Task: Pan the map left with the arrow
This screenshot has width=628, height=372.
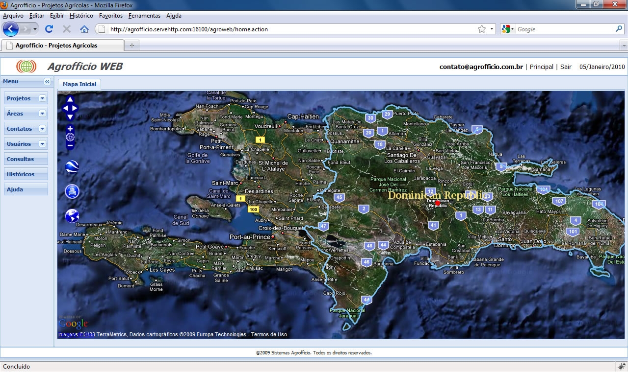Action: click(65, 108)
